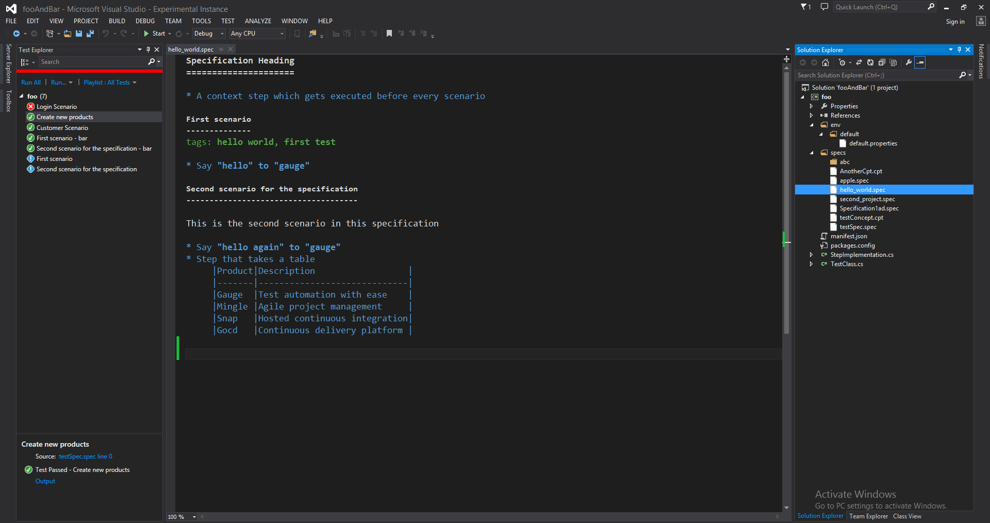Click the Open File folder icon
Screen dimensions: 990x523
[68, 34]
